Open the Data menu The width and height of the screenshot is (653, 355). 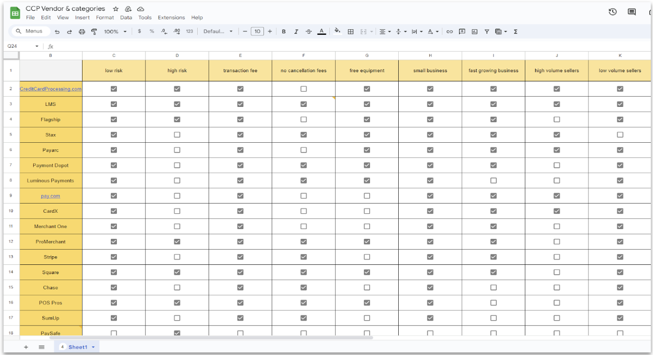126,17
